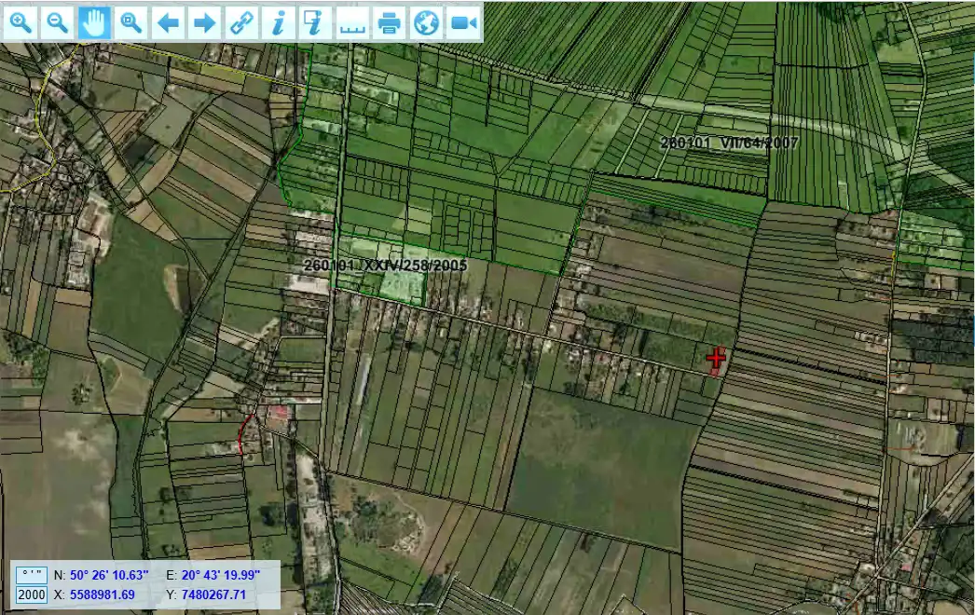Select the area info tool
The image size is (975, 615).
[314, 22]
